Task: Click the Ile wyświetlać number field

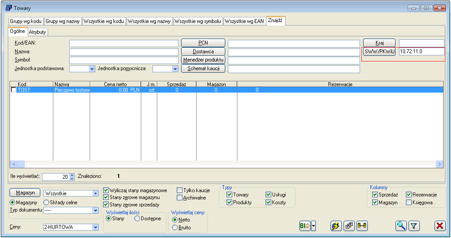Action: point(56,177)
